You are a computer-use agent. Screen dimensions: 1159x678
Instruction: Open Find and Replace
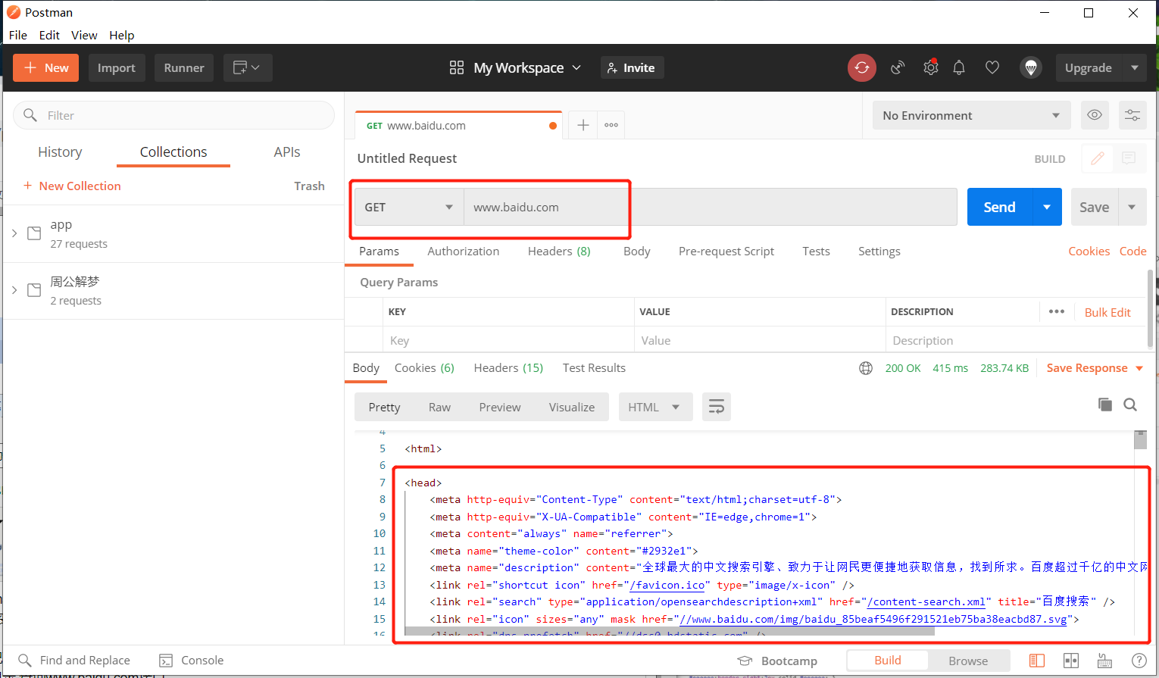[74, 661]
